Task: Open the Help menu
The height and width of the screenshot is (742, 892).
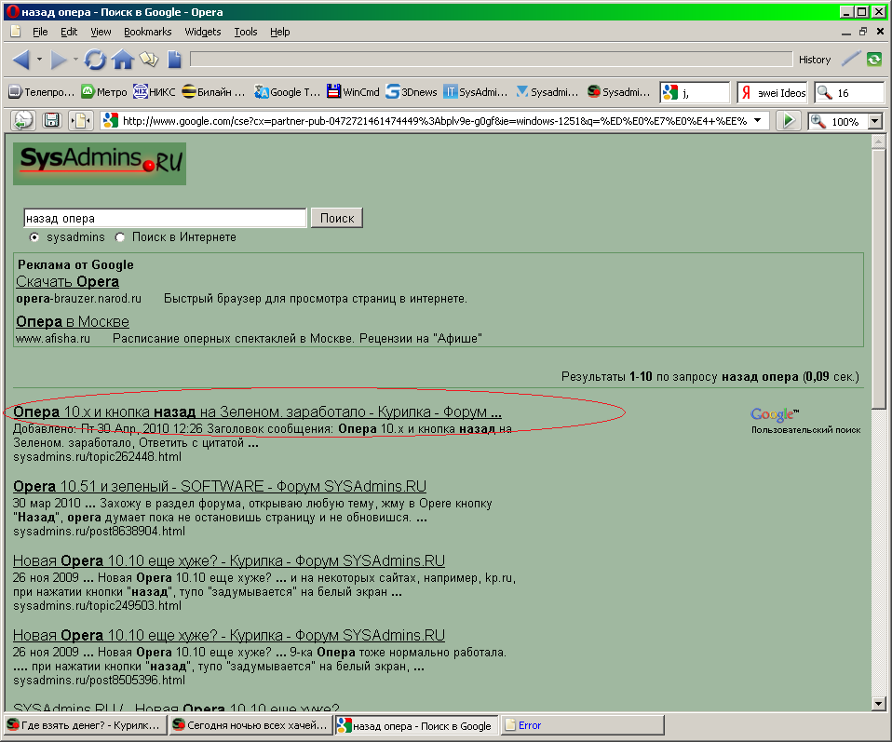Action: (x=280, y=32)
